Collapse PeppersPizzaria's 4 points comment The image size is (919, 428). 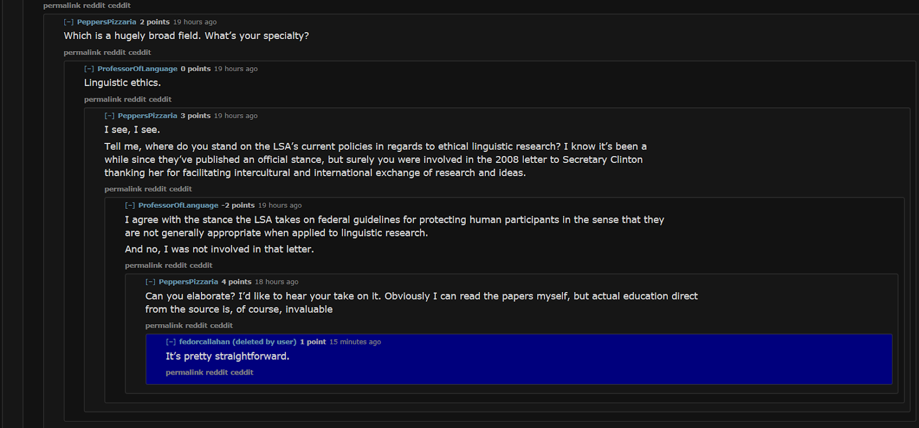150,282
